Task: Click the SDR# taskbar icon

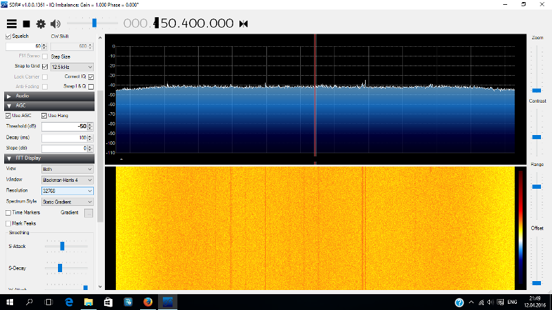Action: (x=168, y=302)
